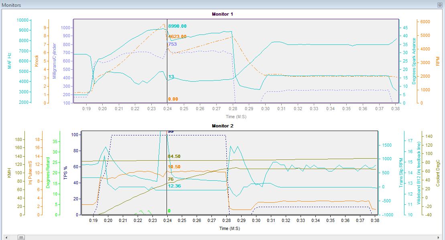The height and width of the screenshot is (240, 445).
Task: Click the 12.36 wideband cursor value
Action: 174,186
